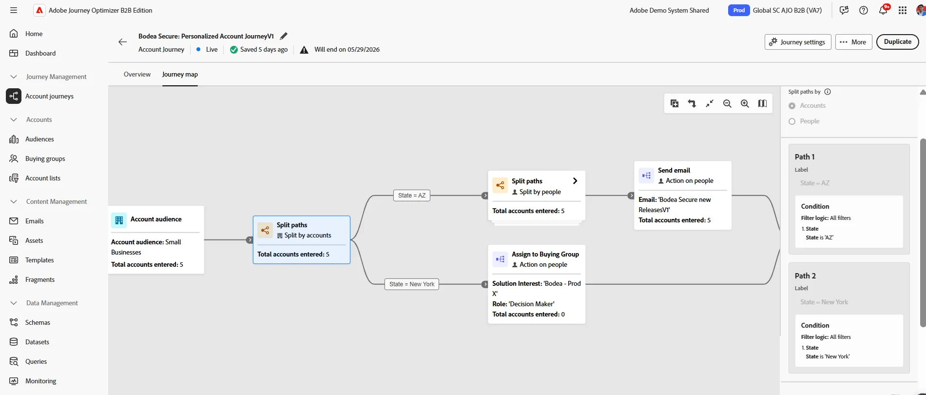Image resolution: width=926 pixels, height=395 pixels.
Task: Select the Accounts radio option
Action: 792,106
